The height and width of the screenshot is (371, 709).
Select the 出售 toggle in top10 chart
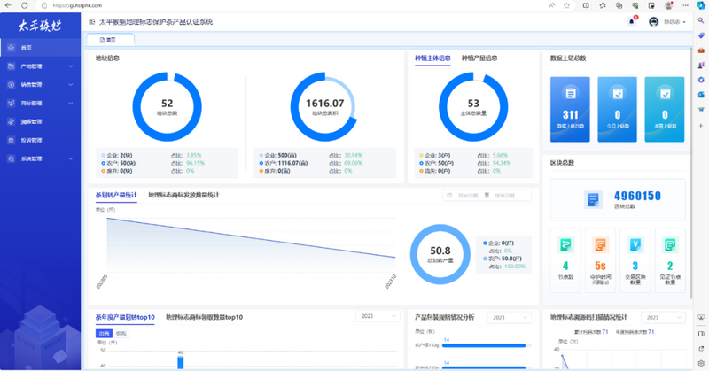pyautogui.click(x=104, y=333)
